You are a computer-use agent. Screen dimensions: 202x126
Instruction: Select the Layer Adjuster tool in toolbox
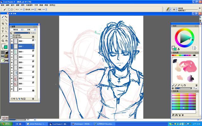6,17
